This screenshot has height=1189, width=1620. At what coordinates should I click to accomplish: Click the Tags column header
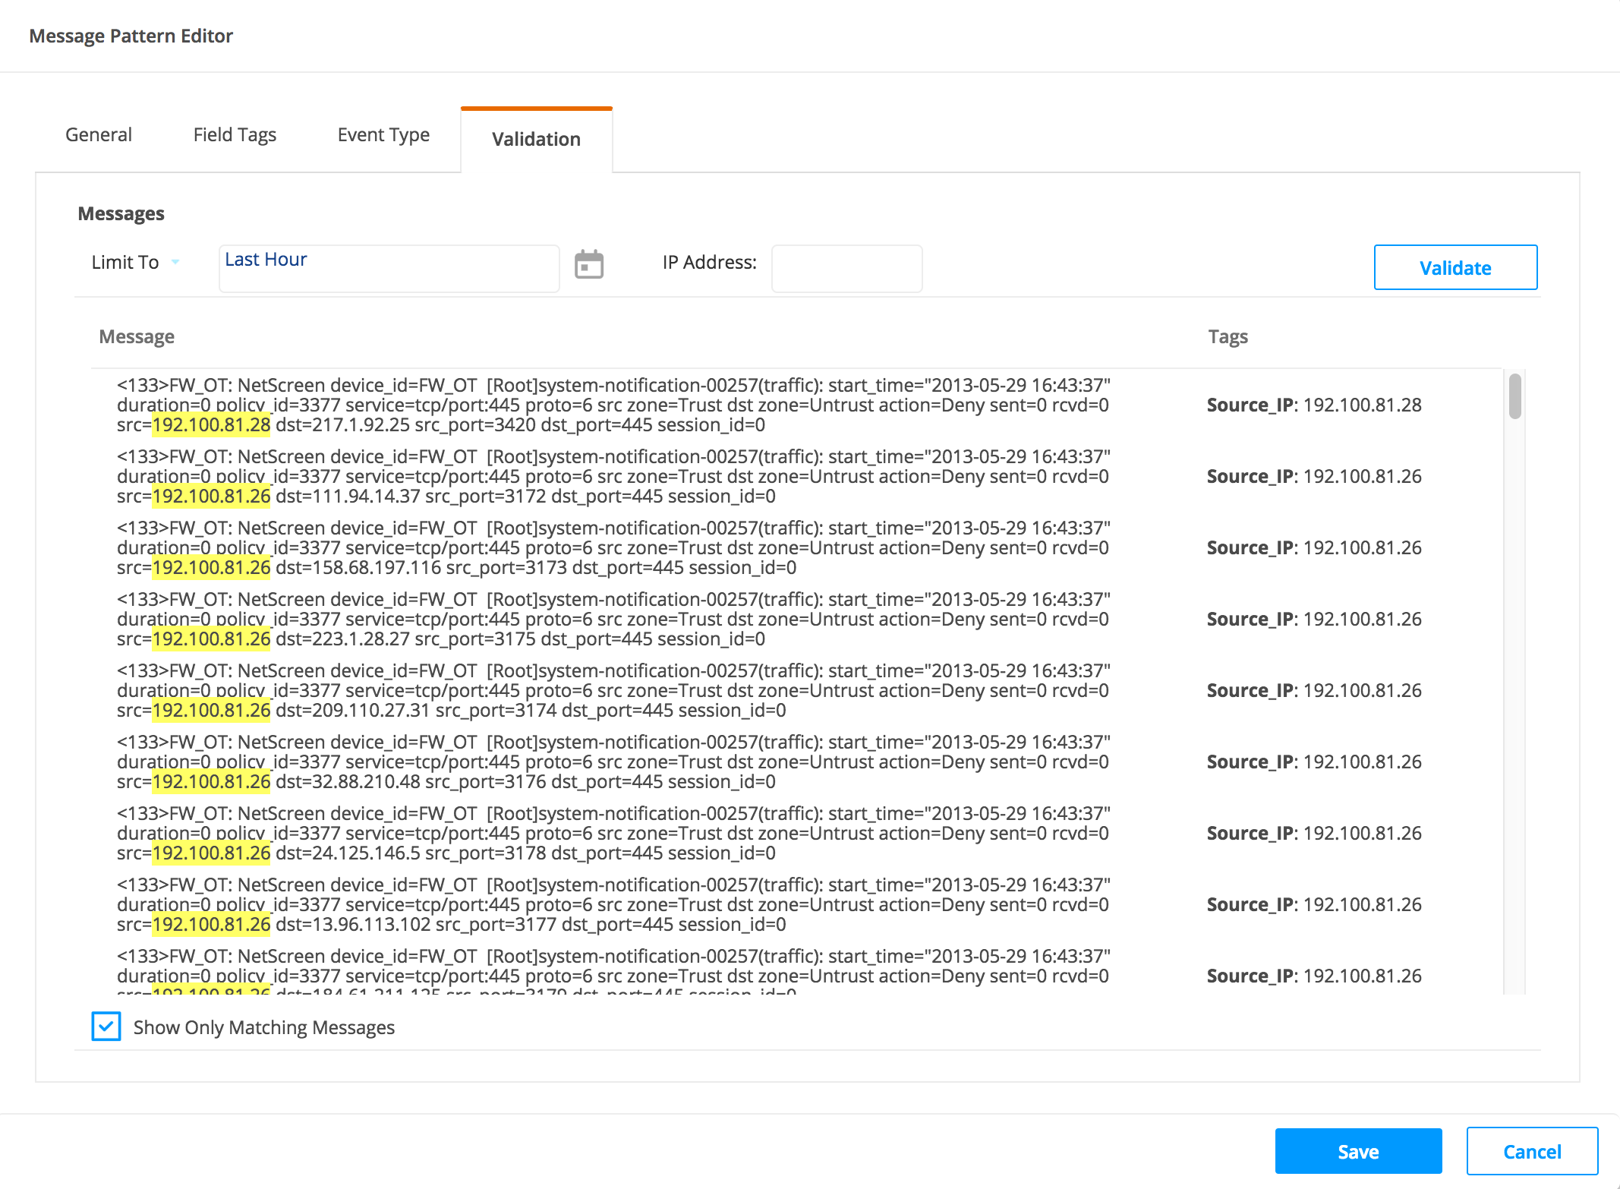click(1228, 337)
